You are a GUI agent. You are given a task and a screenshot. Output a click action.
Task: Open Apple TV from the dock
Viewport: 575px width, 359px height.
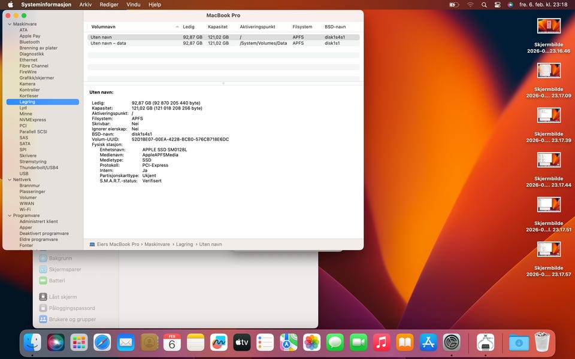[x=241, y=342]
